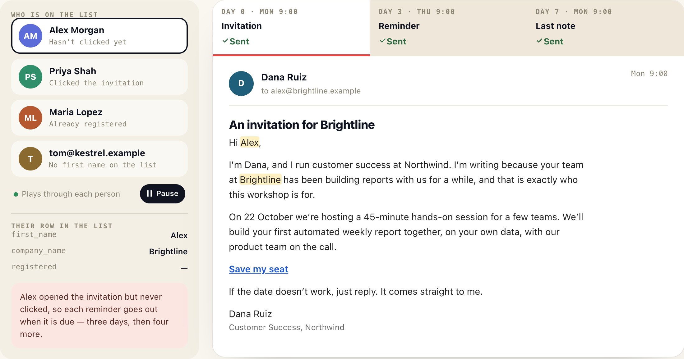Click the company_name value Brightline
This screenshot has width=684, height=359.
[168, 252]
